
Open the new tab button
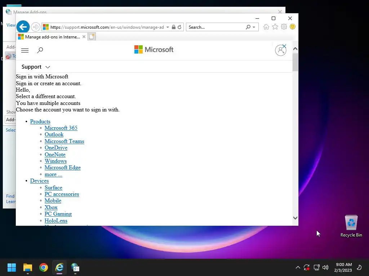(x=92, y=37)
